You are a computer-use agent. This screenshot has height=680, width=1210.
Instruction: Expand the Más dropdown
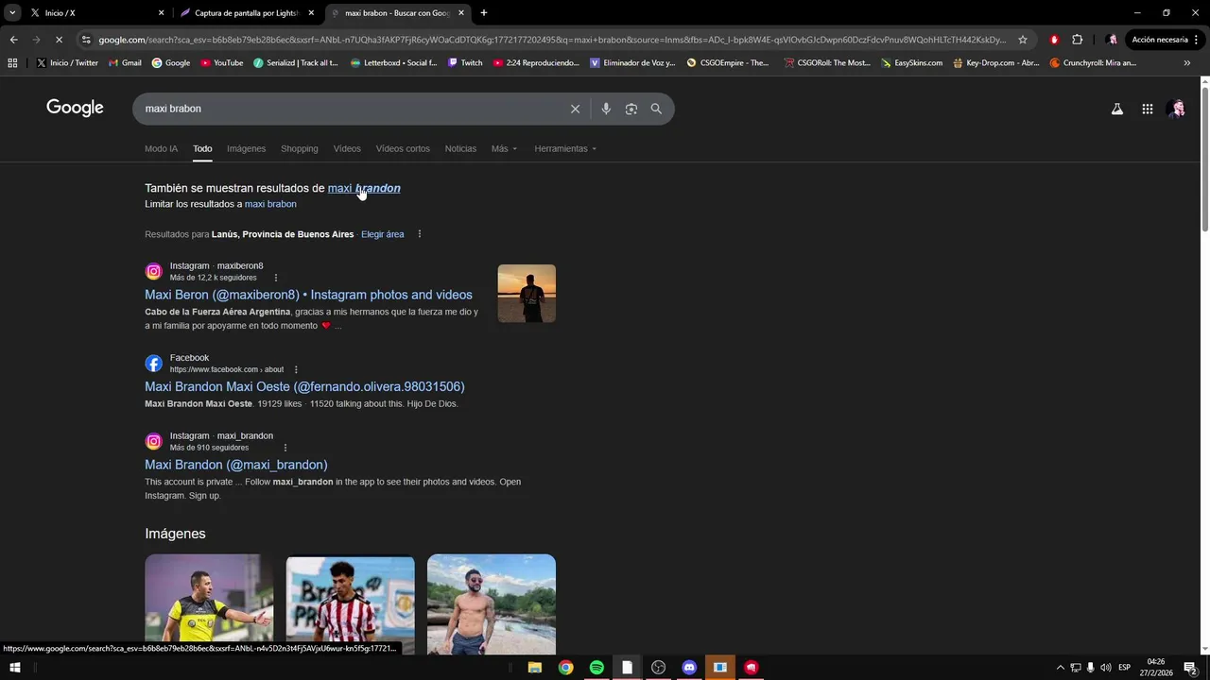[x=504, y=148]
